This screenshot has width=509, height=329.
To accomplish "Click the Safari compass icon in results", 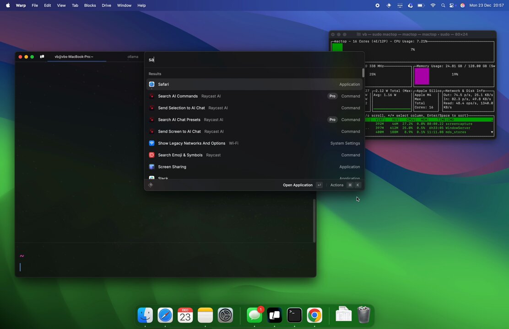I will [152, 84].
